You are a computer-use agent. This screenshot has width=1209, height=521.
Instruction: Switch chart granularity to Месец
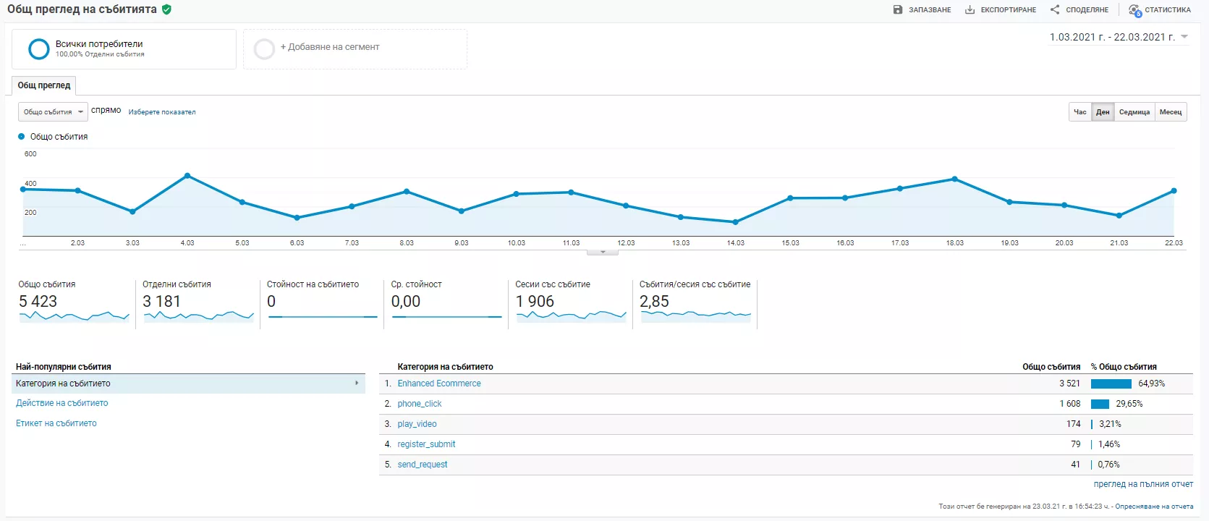[x=1170, y=112]
